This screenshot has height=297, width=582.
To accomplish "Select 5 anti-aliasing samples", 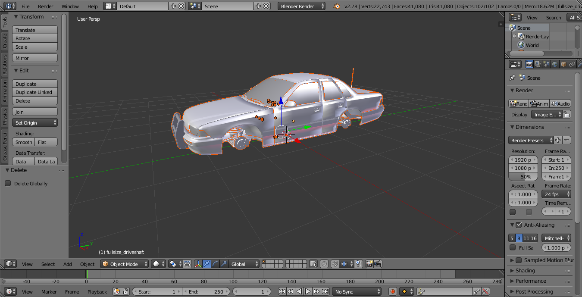I will click(512, 238).
